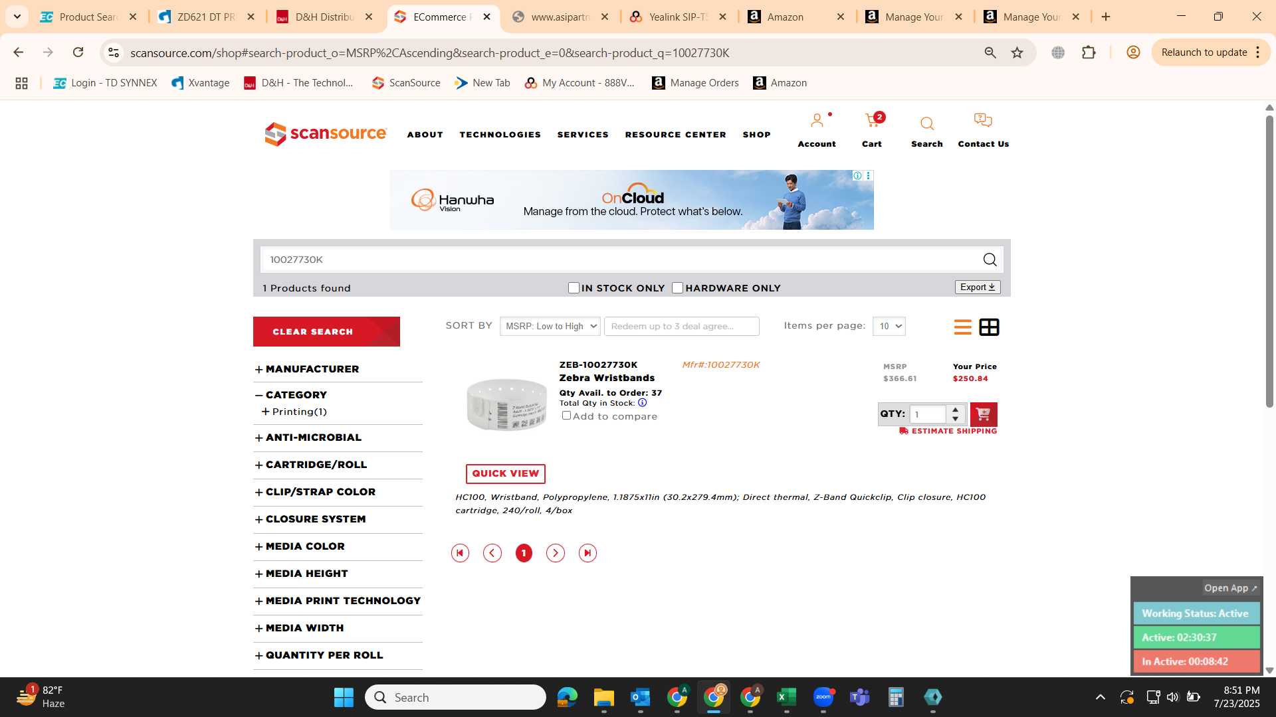This screenshot has width=1276, height=717.
Task: Open the browser zoom magnifier icon
Action: coord(990,52)
